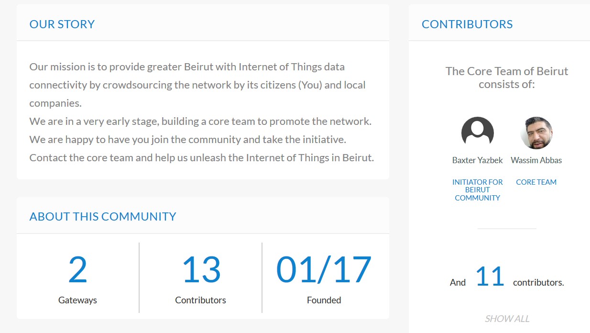Click the Contributors panel heading
Image resolution: width=590 pixels, height=333 pixels.
point(467,24)
